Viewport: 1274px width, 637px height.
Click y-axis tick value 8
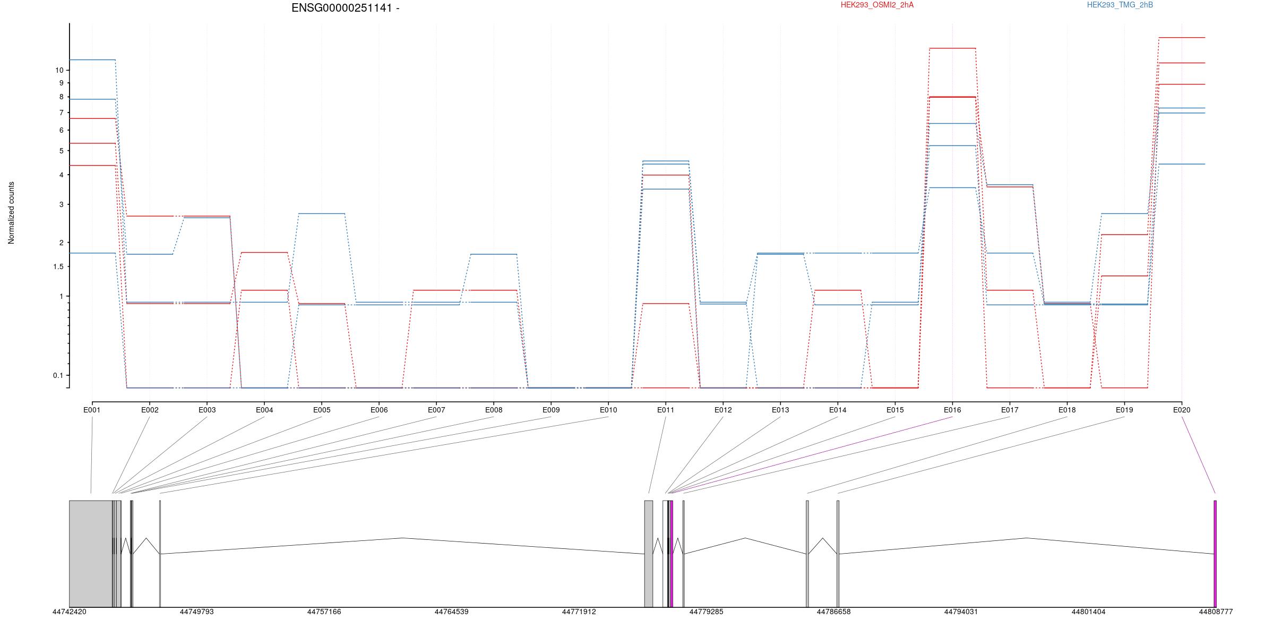(x=62, y=97)
